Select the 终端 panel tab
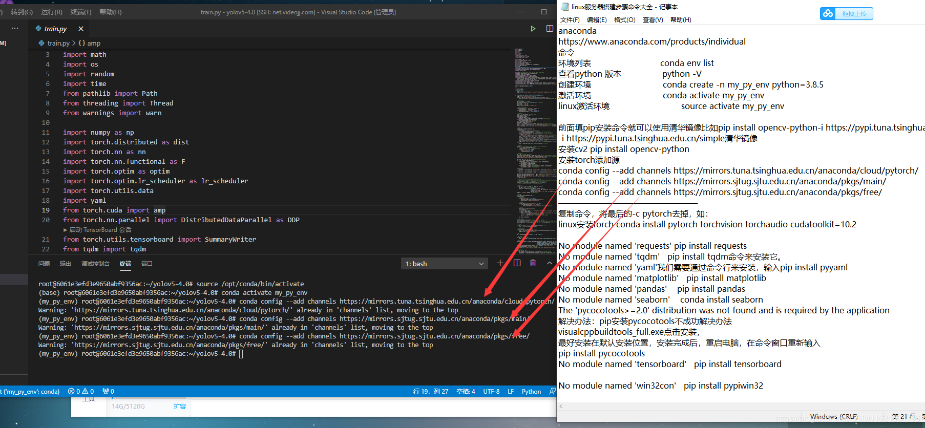925x428 pixels. click(125, 264)
